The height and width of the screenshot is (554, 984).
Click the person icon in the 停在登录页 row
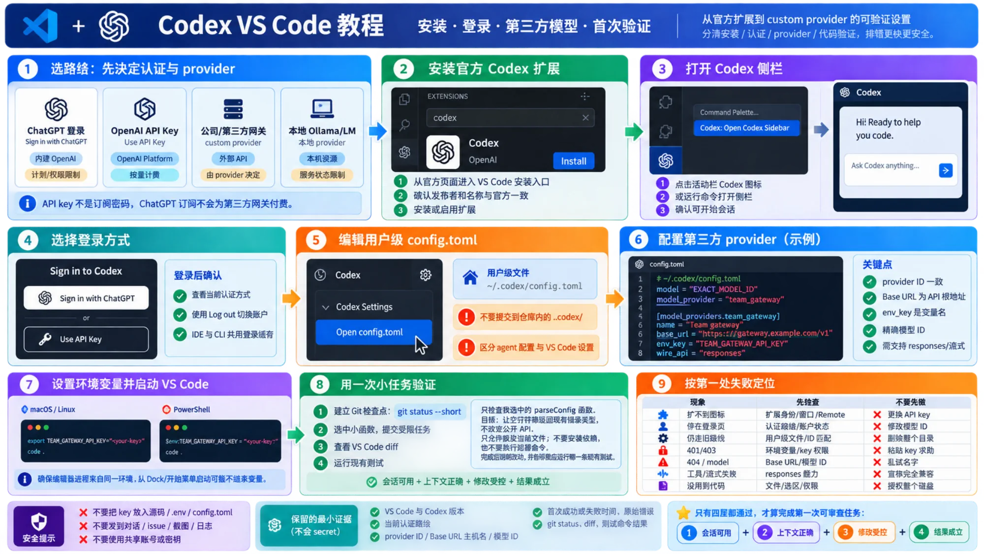pos(663,426)
